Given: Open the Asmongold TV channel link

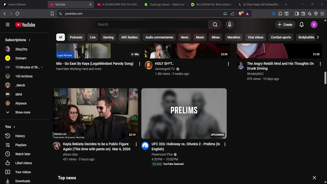Looking at the screenshot, I should (165, 69).
